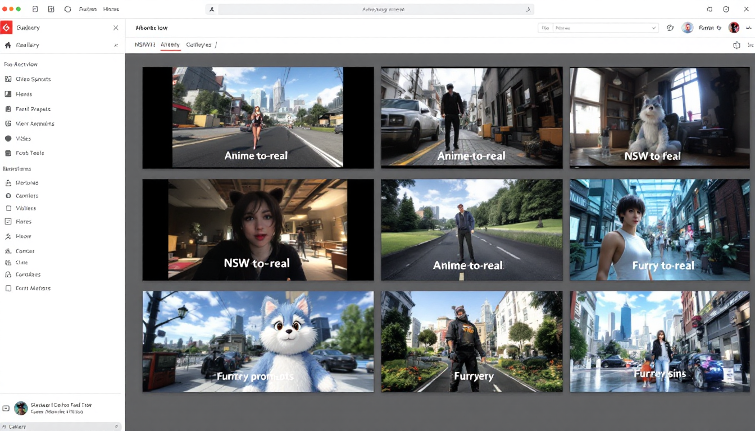This screenshot has width=755, height=431.
Task: Click the shield icon right of filter dropdown
Action: point(670,27)
